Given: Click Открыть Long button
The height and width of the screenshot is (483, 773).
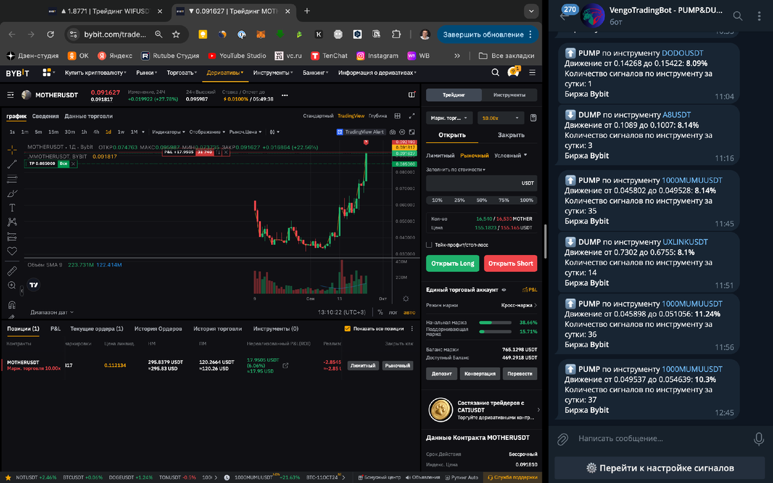Looking at the screenshot, I should (x=452, y=263).
